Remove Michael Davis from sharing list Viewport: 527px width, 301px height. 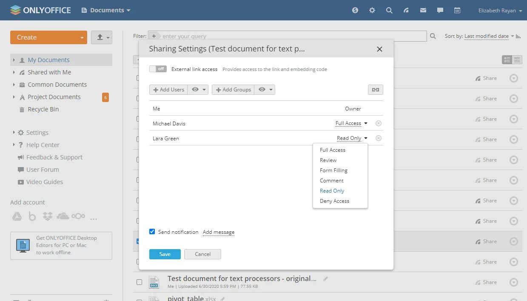(x=379, y=123)
